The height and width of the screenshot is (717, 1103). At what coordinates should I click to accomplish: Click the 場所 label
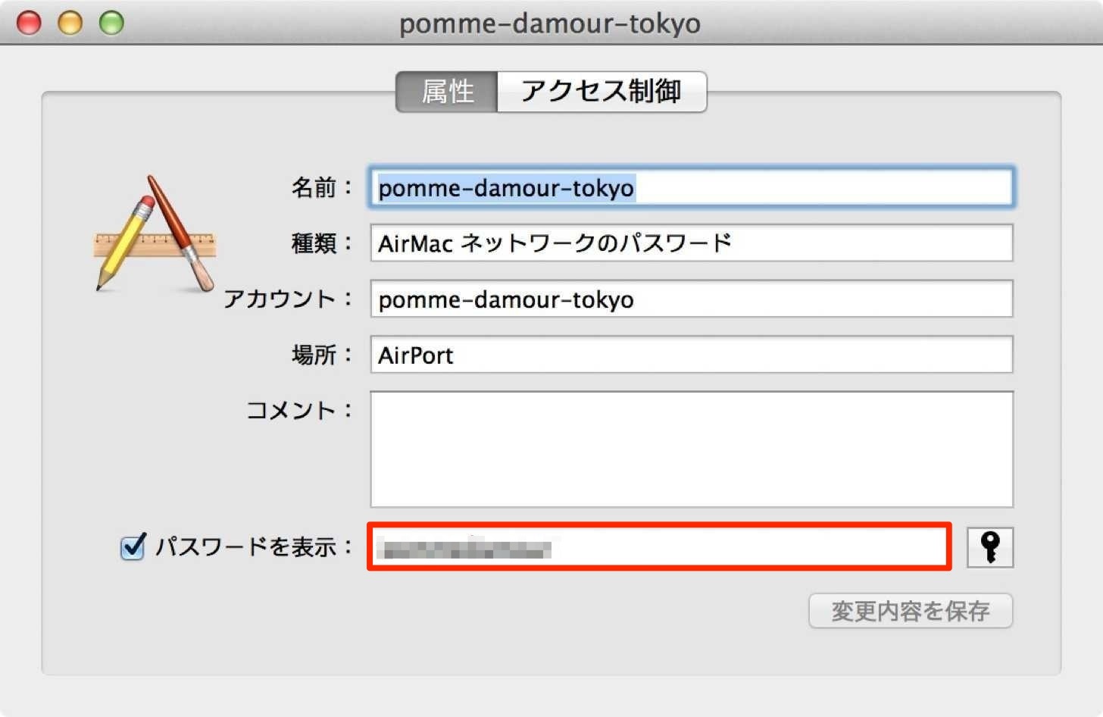(322, 354)
